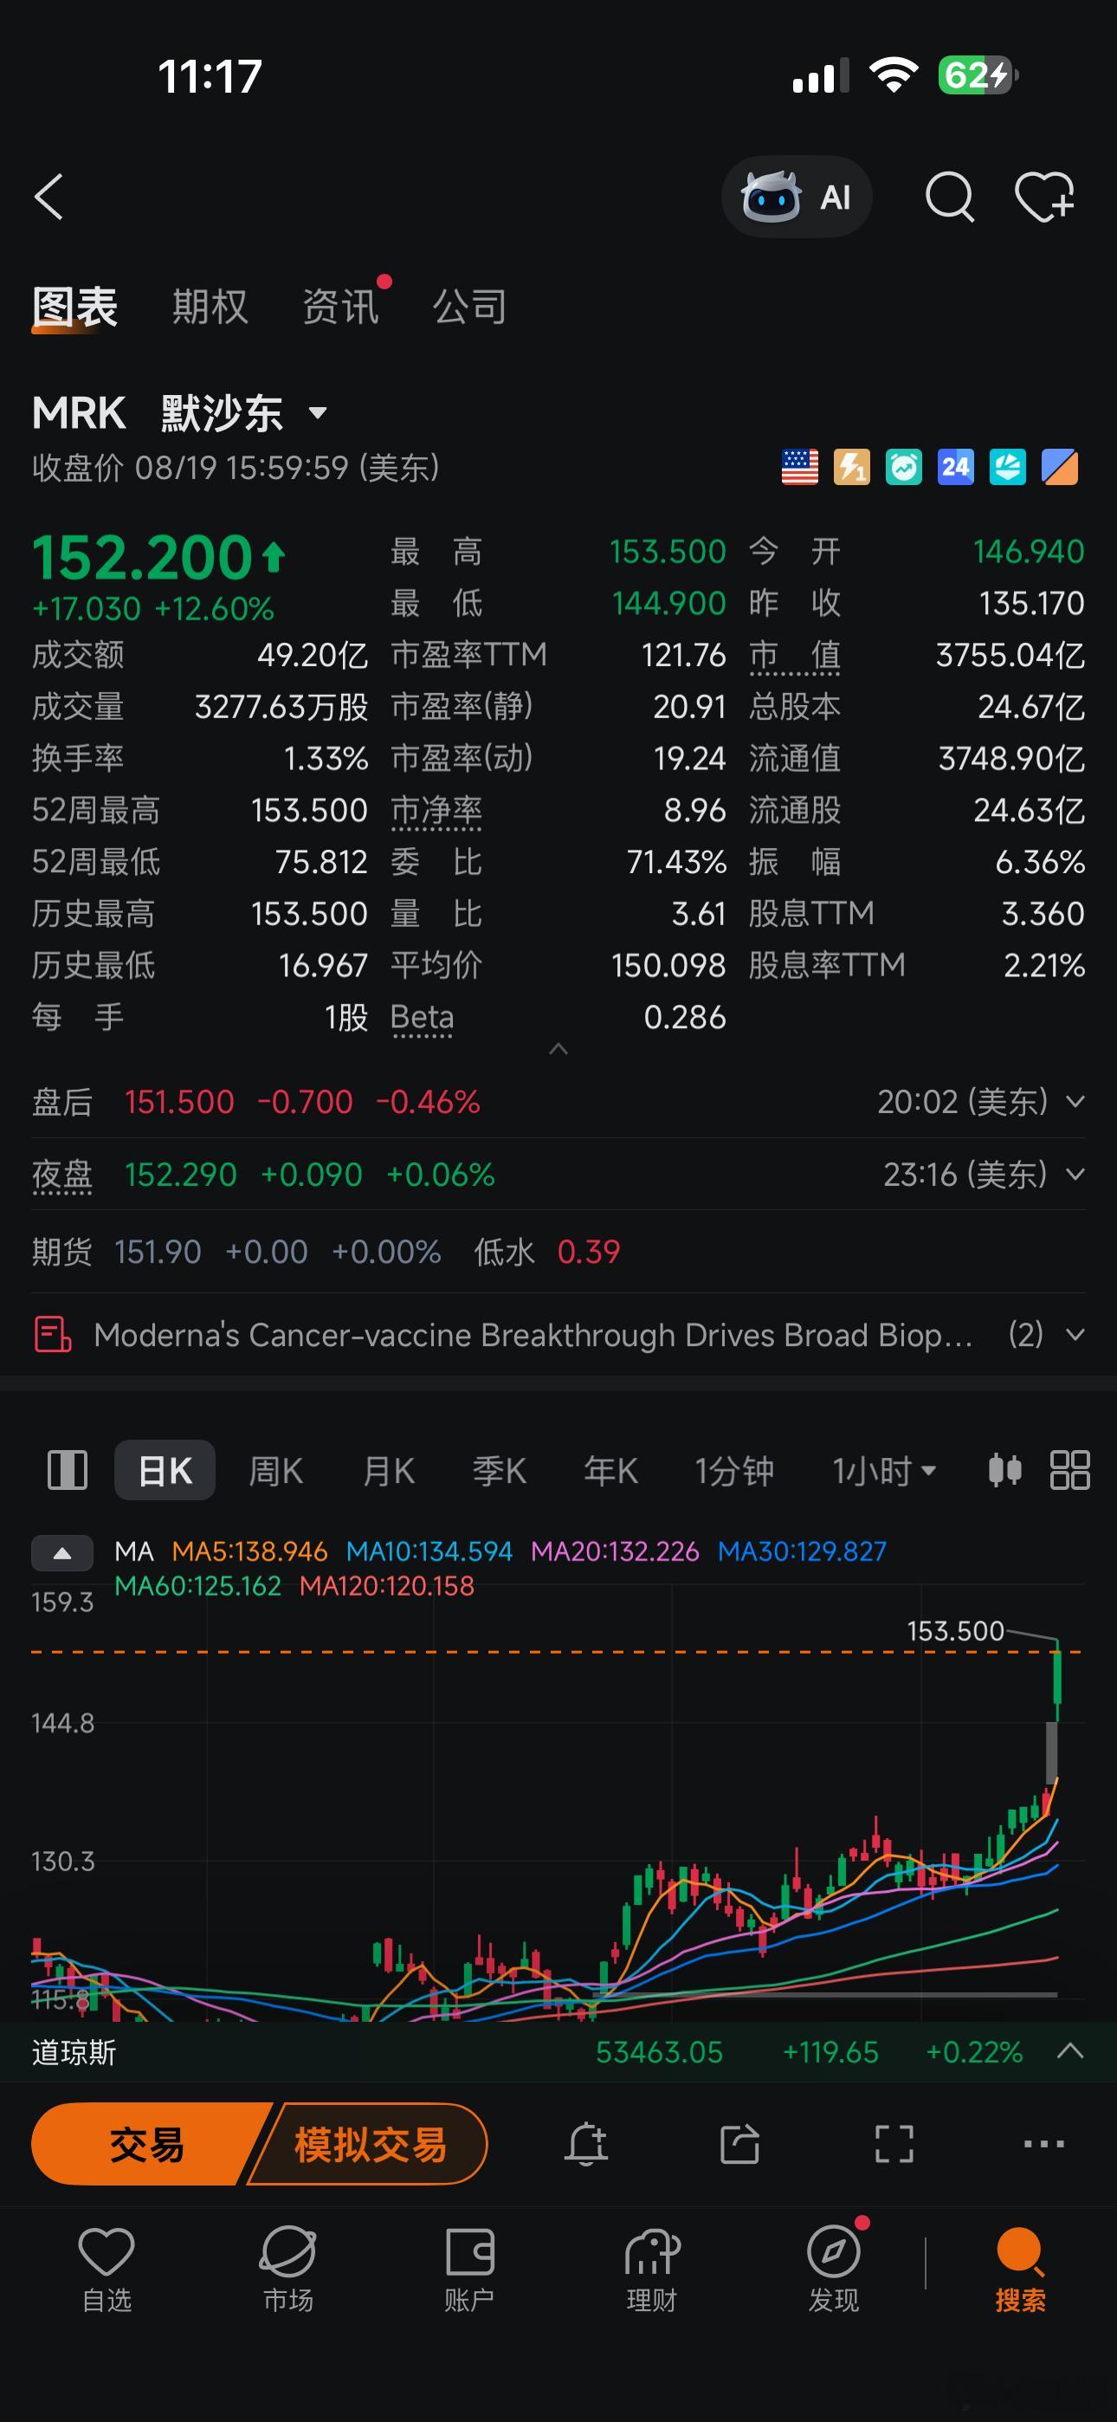
Task: Tap the cyan pie-chart badge icon
Action: (1007, 466)
